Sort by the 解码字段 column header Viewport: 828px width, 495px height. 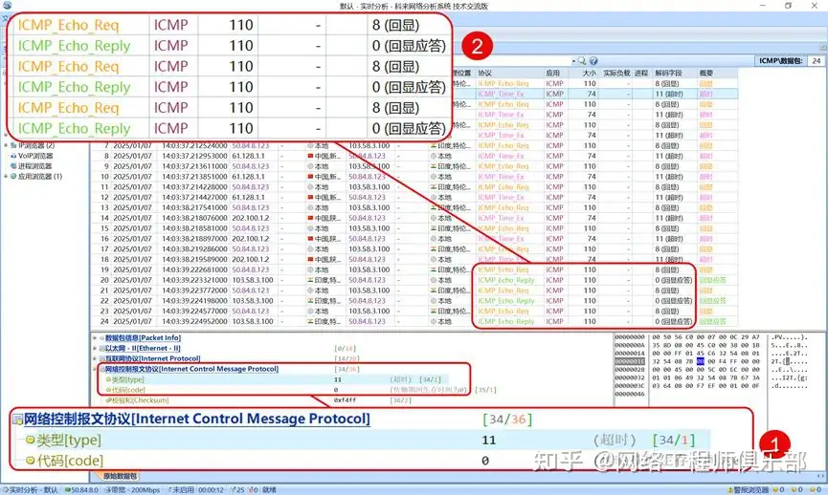(669, 73)
